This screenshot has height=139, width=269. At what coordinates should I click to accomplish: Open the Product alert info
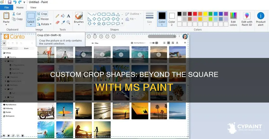(261, 19)
